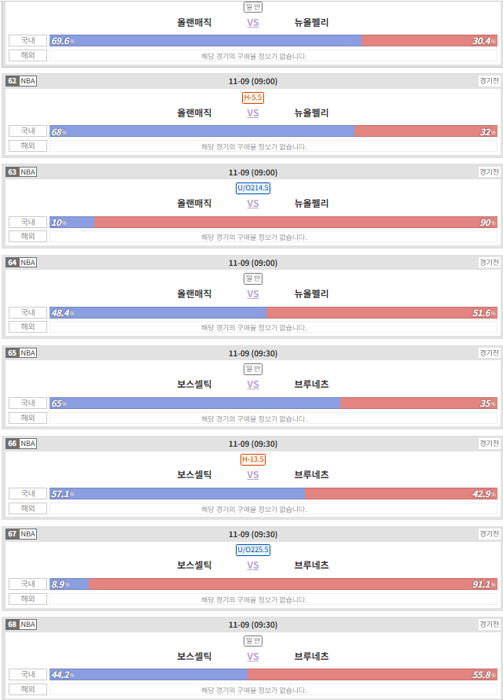Click the 보스셀틱 team name in match 66
Image resolution: width=503 pixels, height=700 pixels.
[194, 474]
